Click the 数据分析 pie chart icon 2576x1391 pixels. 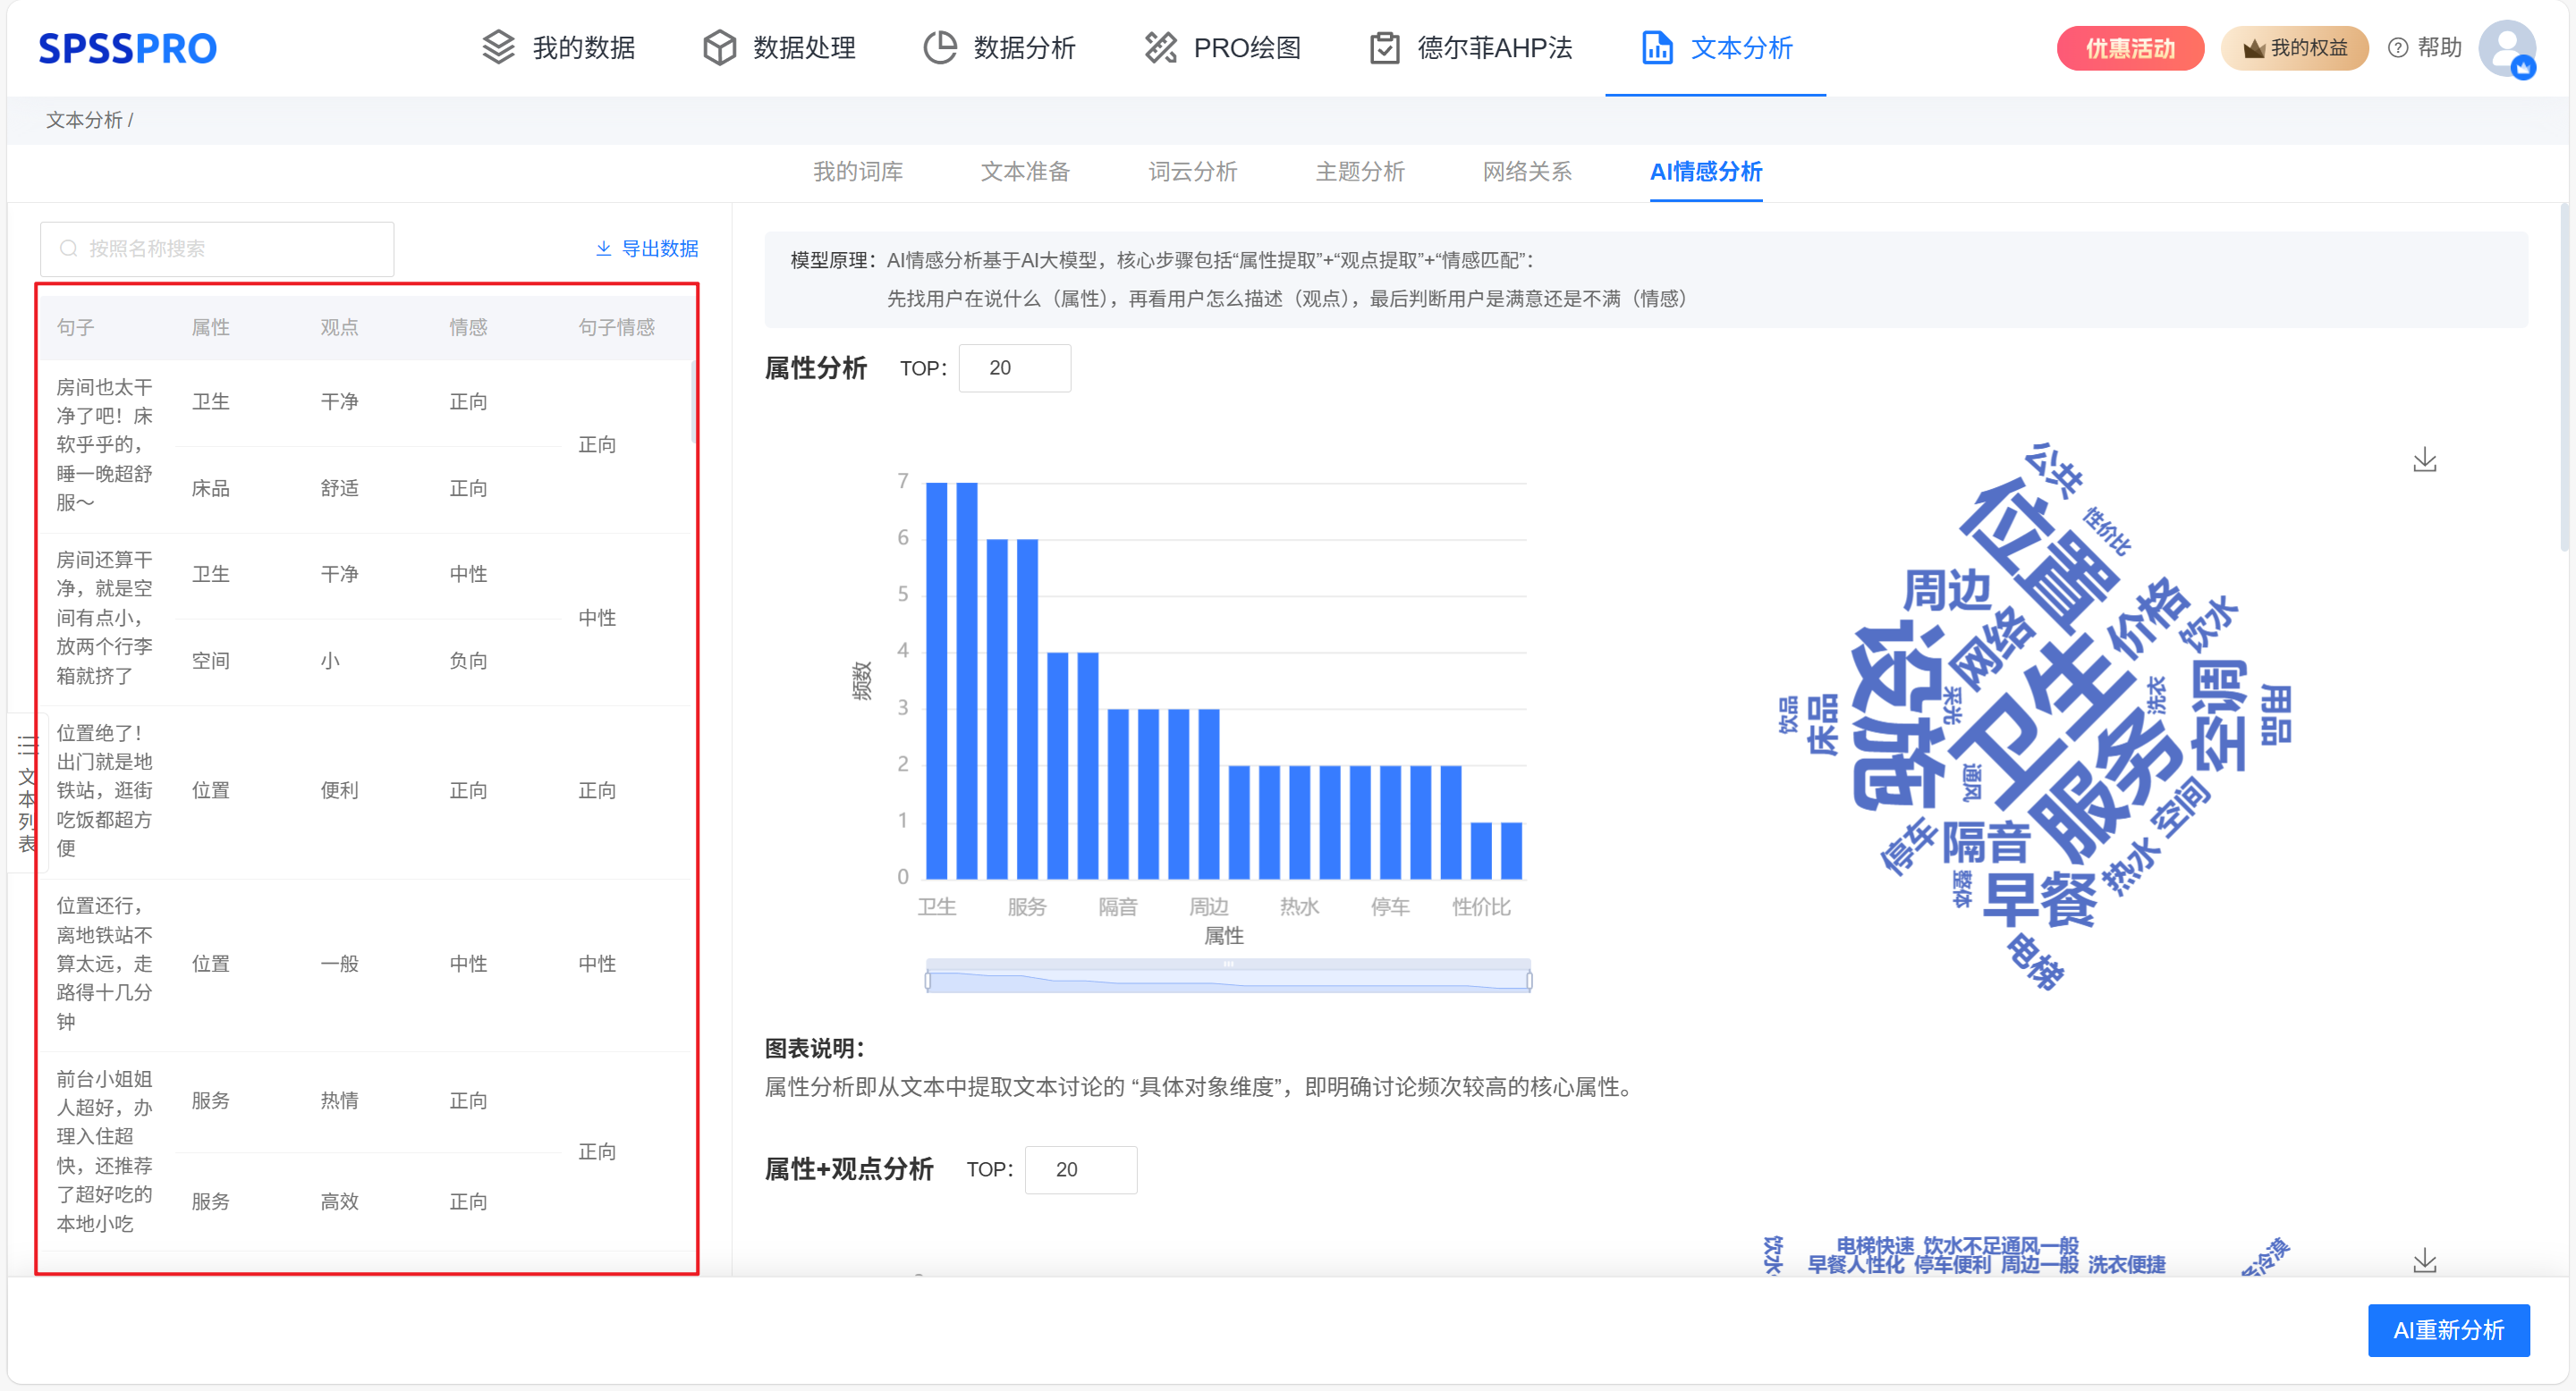click(x=939, y=47)
